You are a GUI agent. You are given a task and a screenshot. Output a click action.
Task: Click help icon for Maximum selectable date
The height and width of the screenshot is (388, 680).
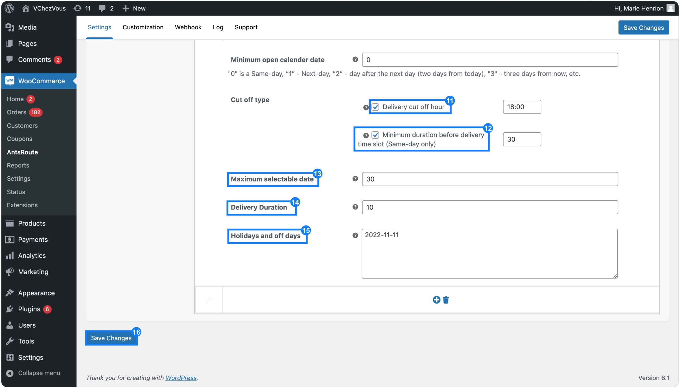355,178
